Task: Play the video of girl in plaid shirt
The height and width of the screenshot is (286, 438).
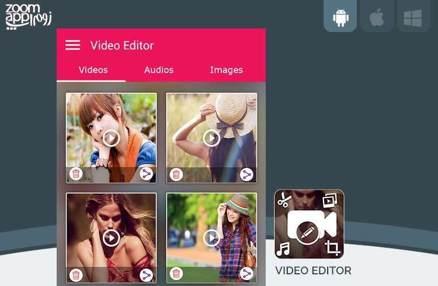Action: (211, 238)
